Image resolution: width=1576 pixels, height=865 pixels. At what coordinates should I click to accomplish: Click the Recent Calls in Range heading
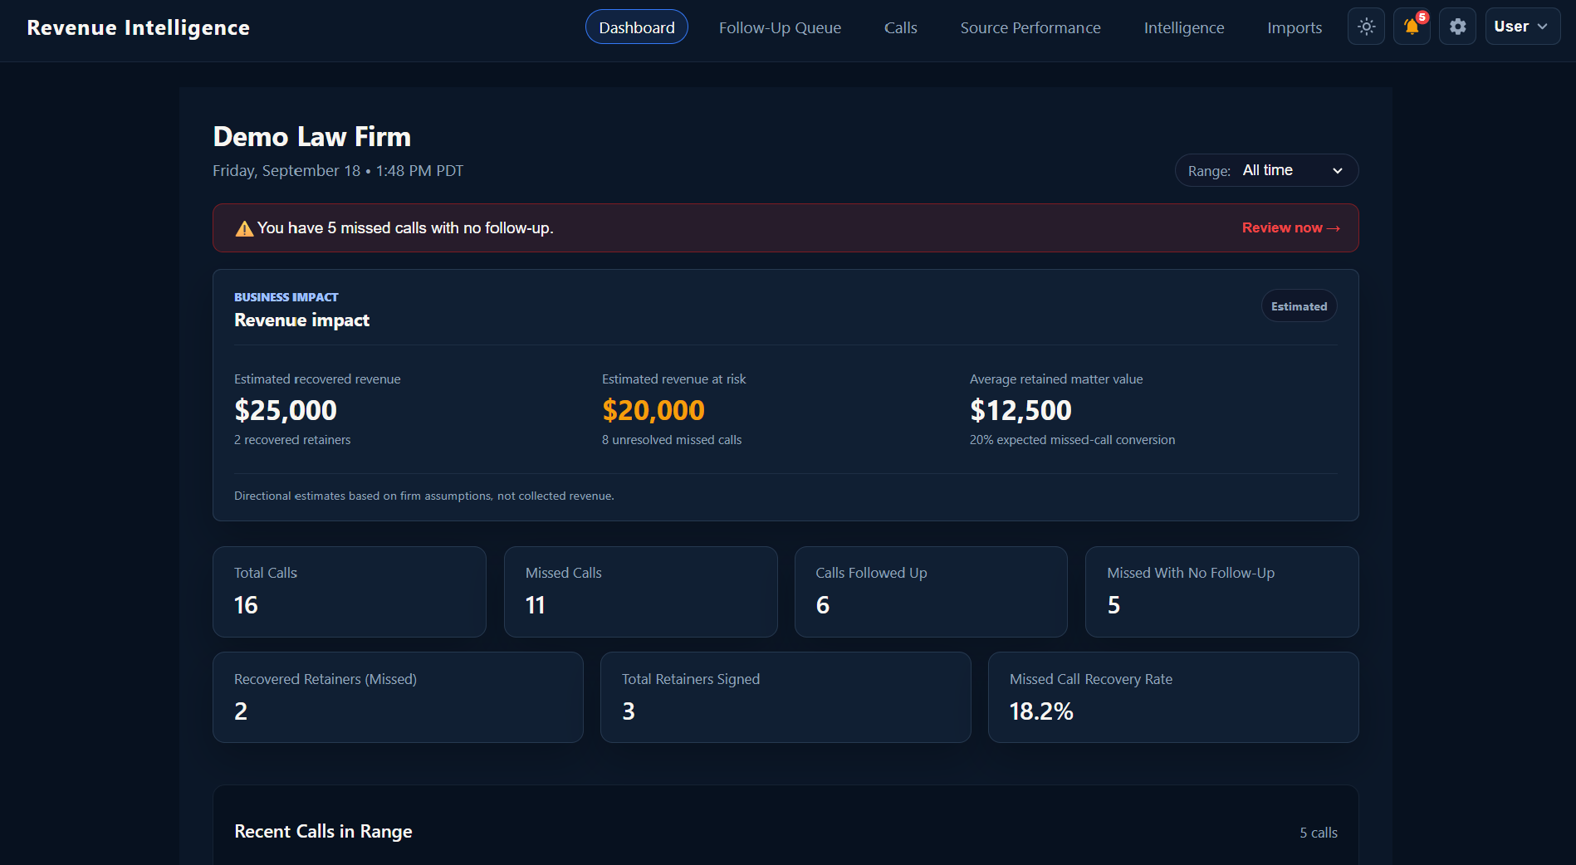(x=323, y=832)
